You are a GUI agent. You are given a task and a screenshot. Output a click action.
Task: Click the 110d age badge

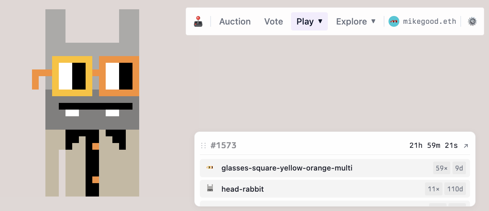pos(455,189)
